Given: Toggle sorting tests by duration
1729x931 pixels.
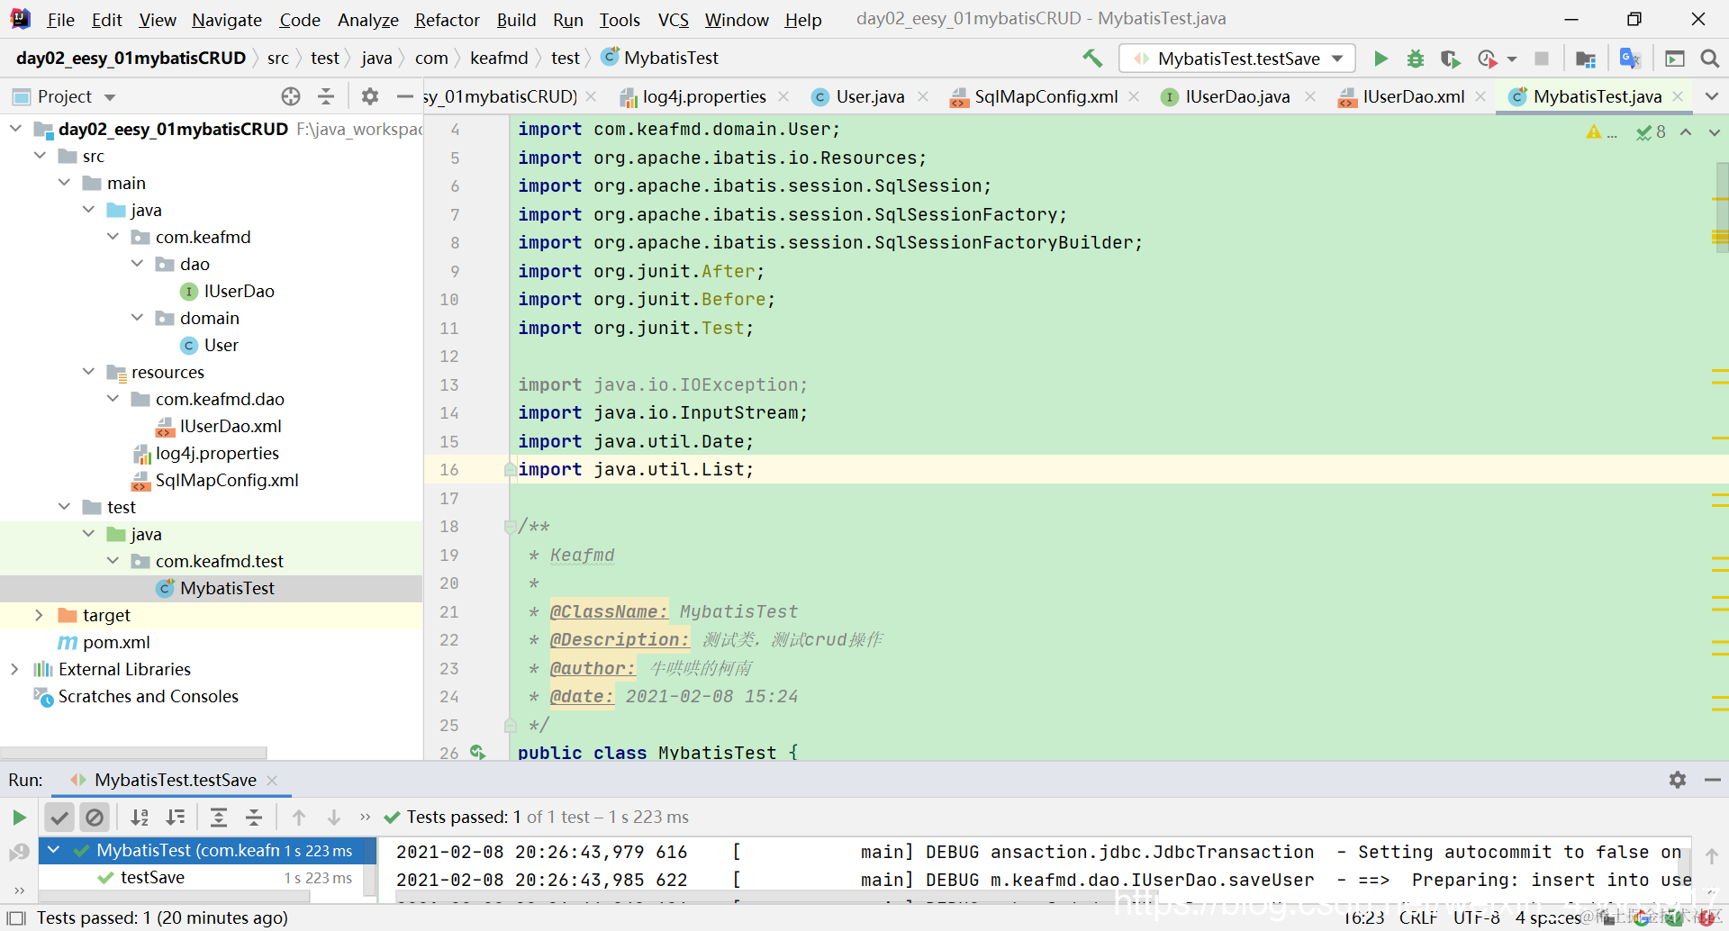Looking at the screenshot, I should [176, 818].
